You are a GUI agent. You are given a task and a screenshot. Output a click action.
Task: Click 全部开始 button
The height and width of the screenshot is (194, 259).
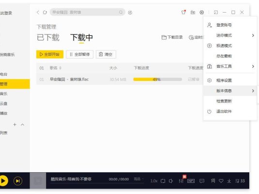click(50, 54)
